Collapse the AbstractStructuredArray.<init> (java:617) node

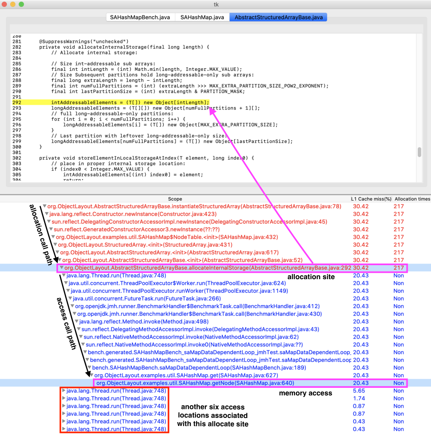pyautogui.click(x=58, y=252)
